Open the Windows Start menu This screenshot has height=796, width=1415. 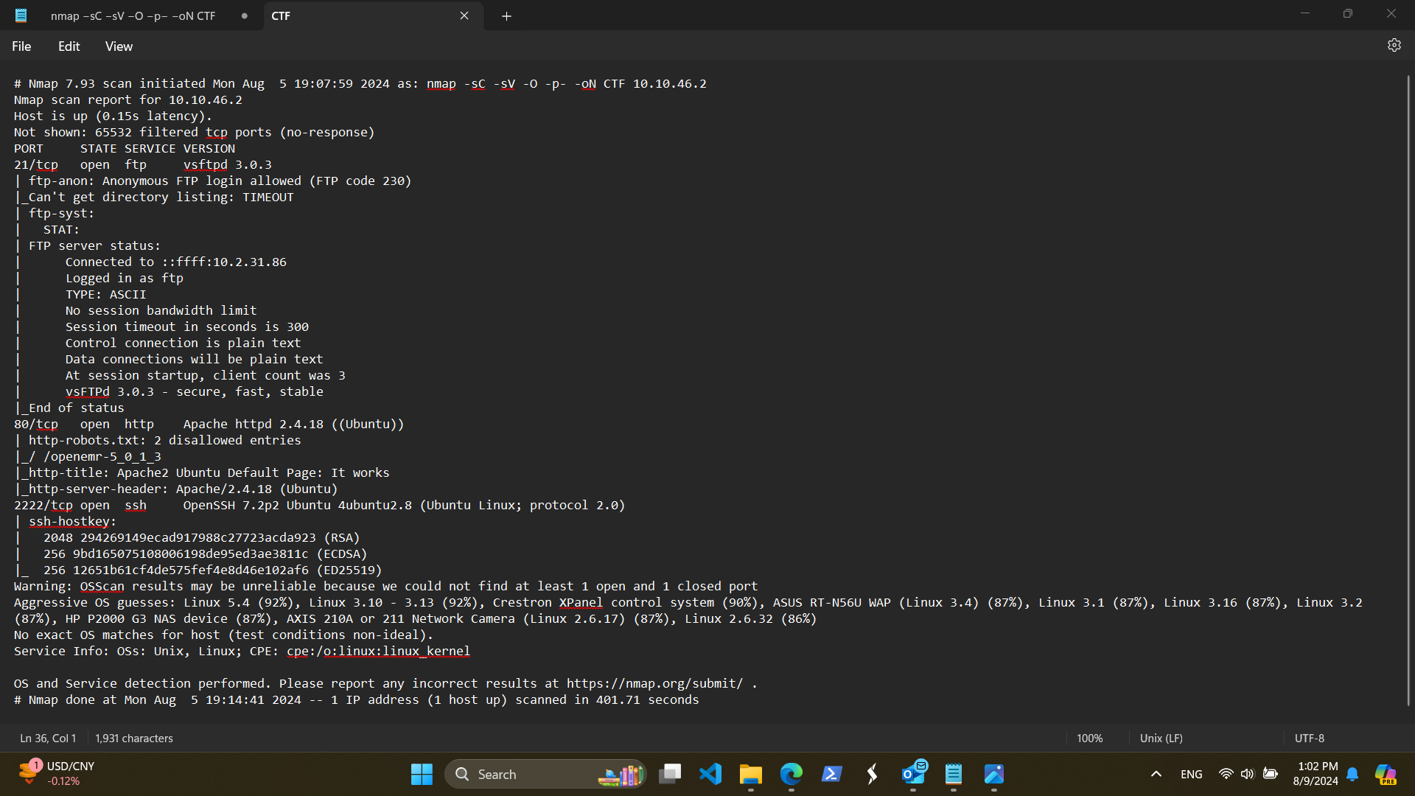click(x=422, y=774)
